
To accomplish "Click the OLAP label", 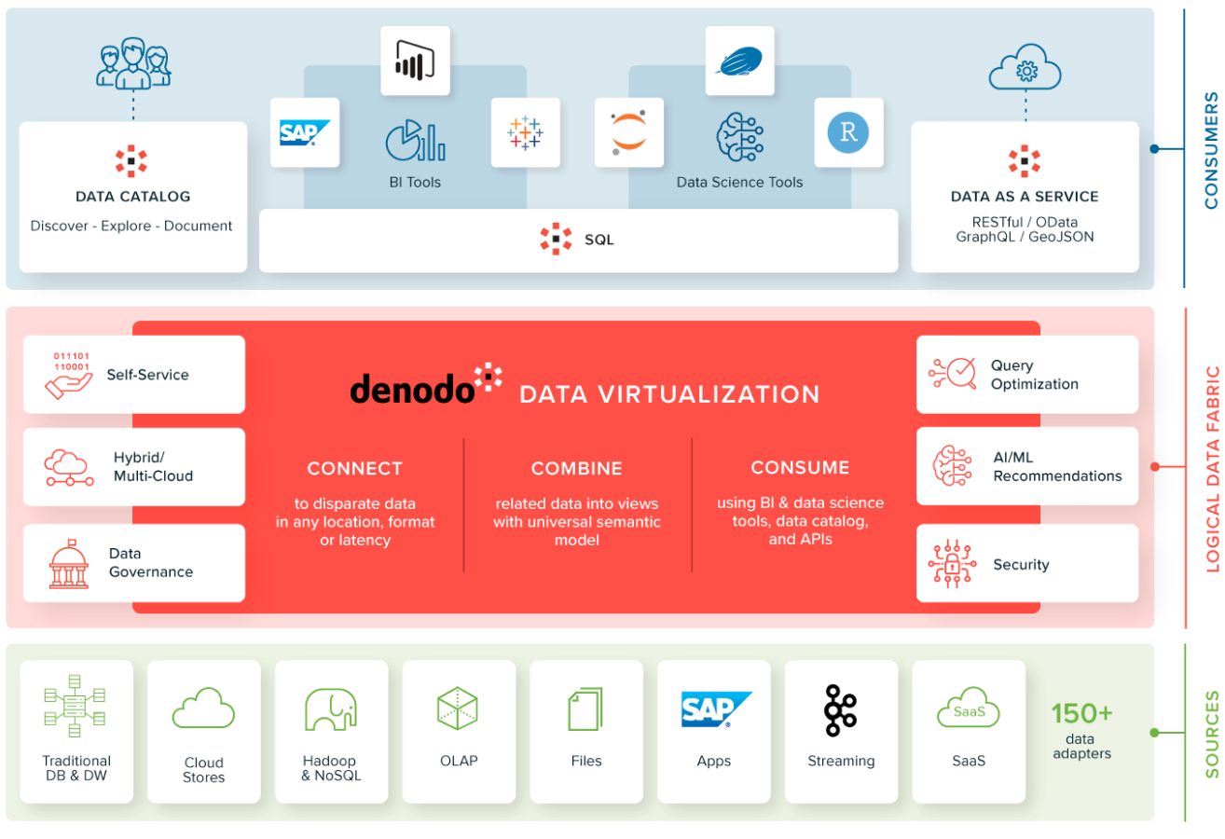I will [x=459, y=761].
